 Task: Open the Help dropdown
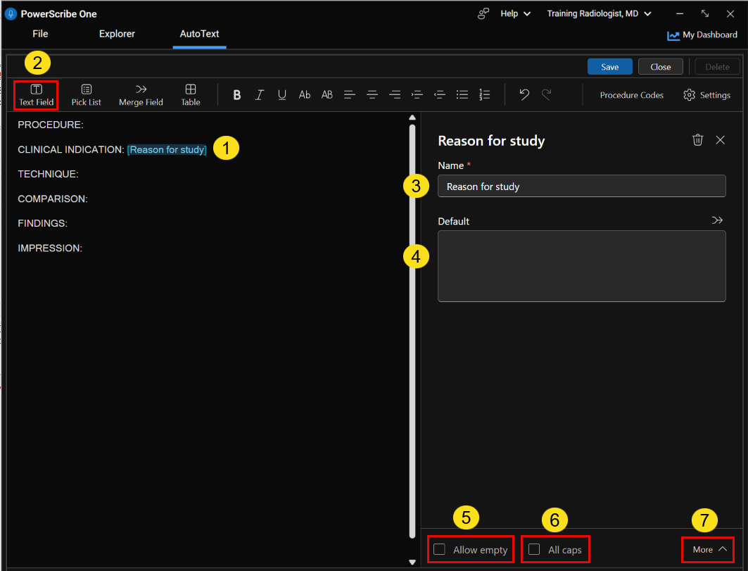[515, 14]
